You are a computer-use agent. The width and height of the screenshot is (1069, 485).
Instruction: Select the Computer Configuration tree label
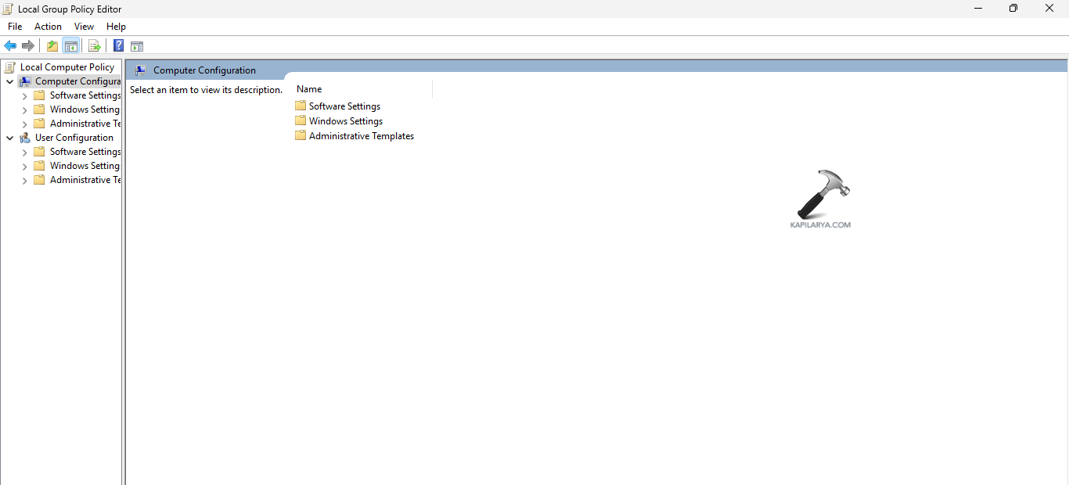pyautogui.click(x=77, y=81)
